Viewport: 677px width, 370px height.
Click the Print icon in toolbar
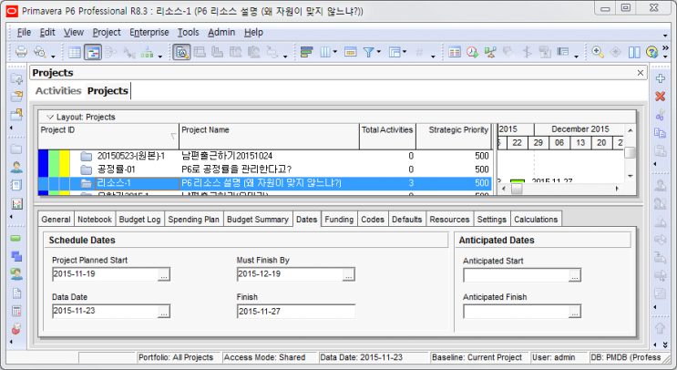click(x=21, y=52)
